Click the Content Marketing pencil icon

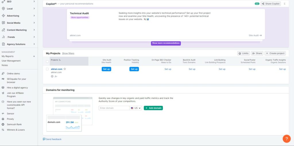3,30
